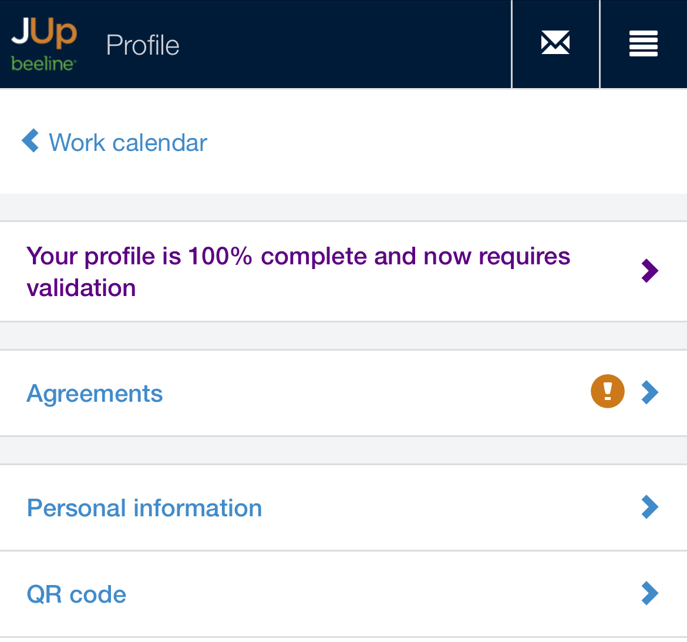This screenshot has width=687, height=642.
Task: Select the Personal information label
Action: pyautogui.click(x=144, y=508)
